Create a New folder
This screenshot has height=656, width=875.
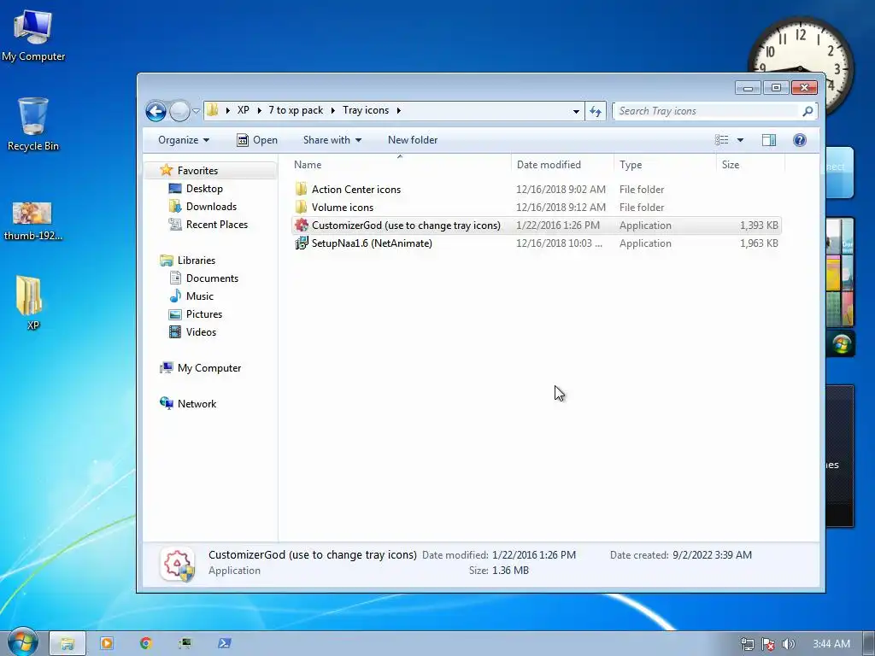(x=413, y=140)
